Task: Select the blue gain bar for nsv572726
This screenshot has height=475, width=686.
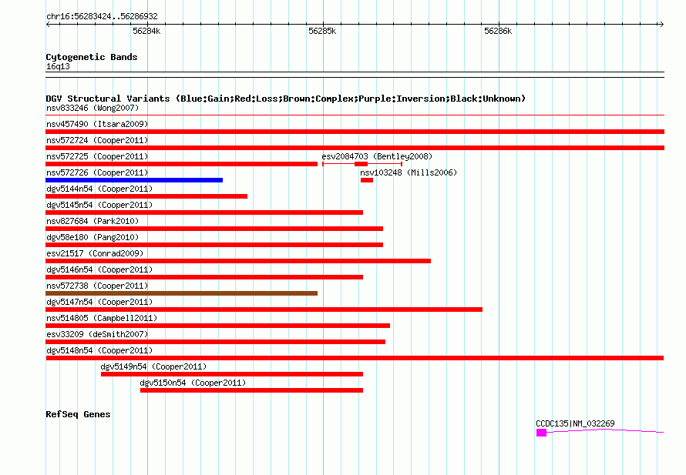Action: tap(134, 180)
